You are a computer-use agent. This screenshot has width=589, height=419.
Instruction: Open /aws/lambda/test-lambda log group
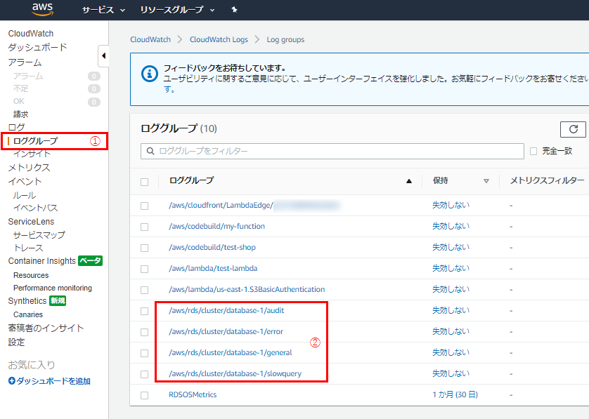click(213, 268)
